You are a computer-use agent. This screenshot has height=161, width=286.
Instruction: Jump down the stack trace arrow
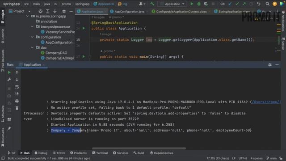(x=17, y=80)
